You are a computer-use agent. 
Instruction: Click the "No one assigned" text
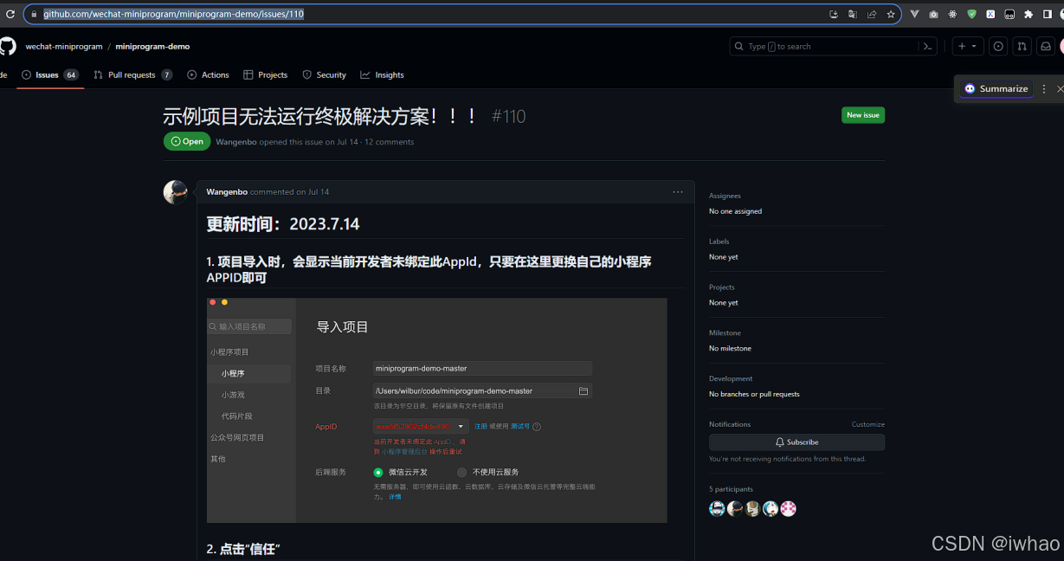736,211
